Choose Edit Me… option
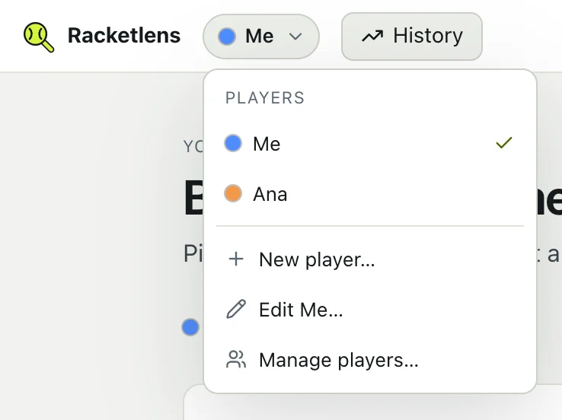 click(370, 310)
